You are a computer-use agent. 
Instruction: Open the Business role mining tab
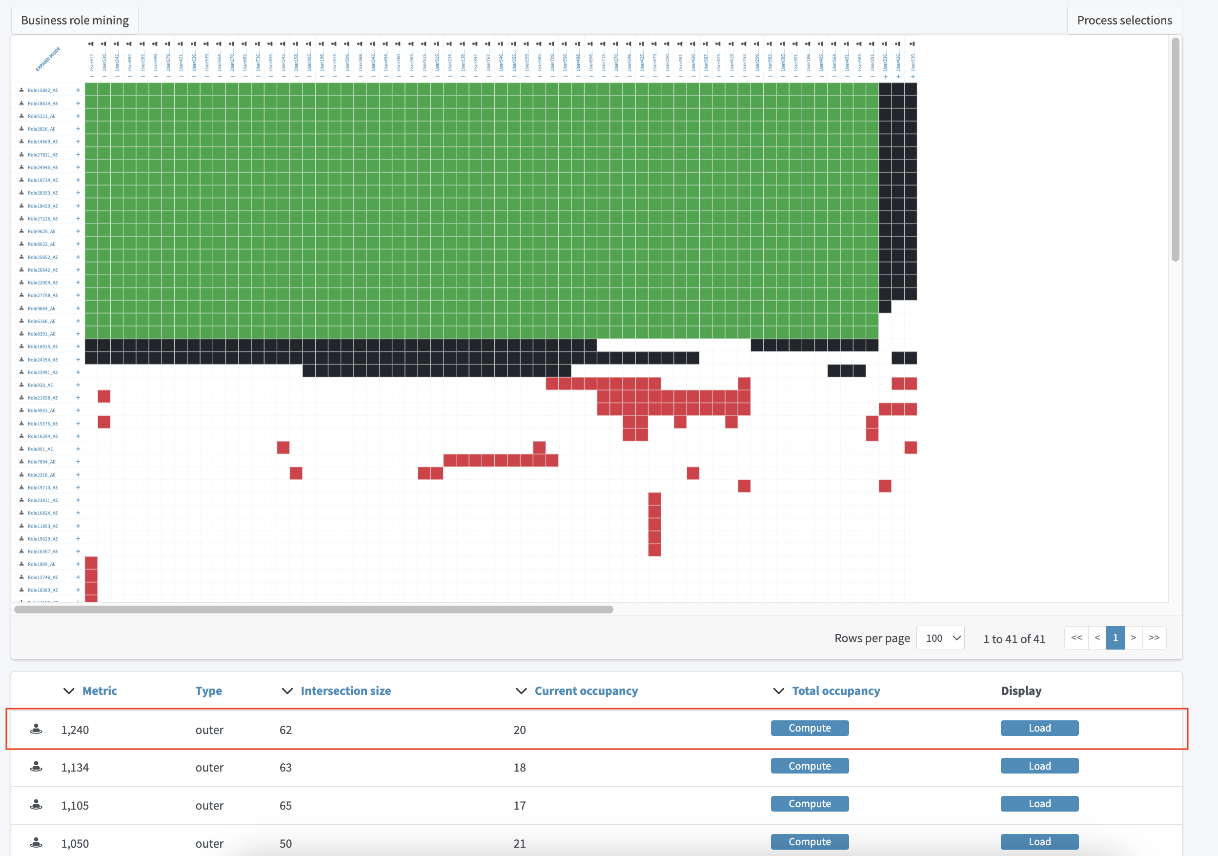(75, 20)
